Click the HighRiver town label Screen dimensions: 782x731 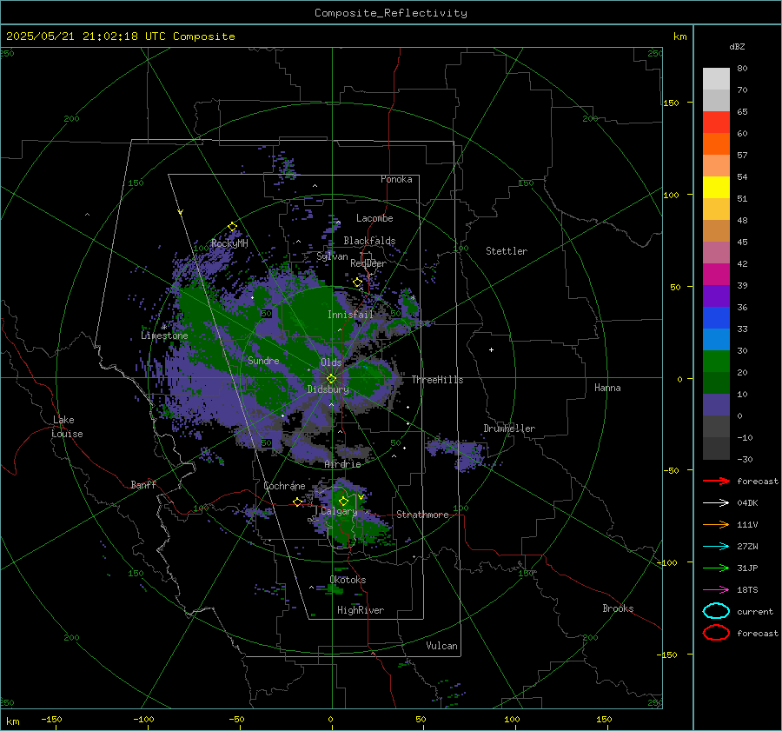pyautogui.click(x=361, y=610)
